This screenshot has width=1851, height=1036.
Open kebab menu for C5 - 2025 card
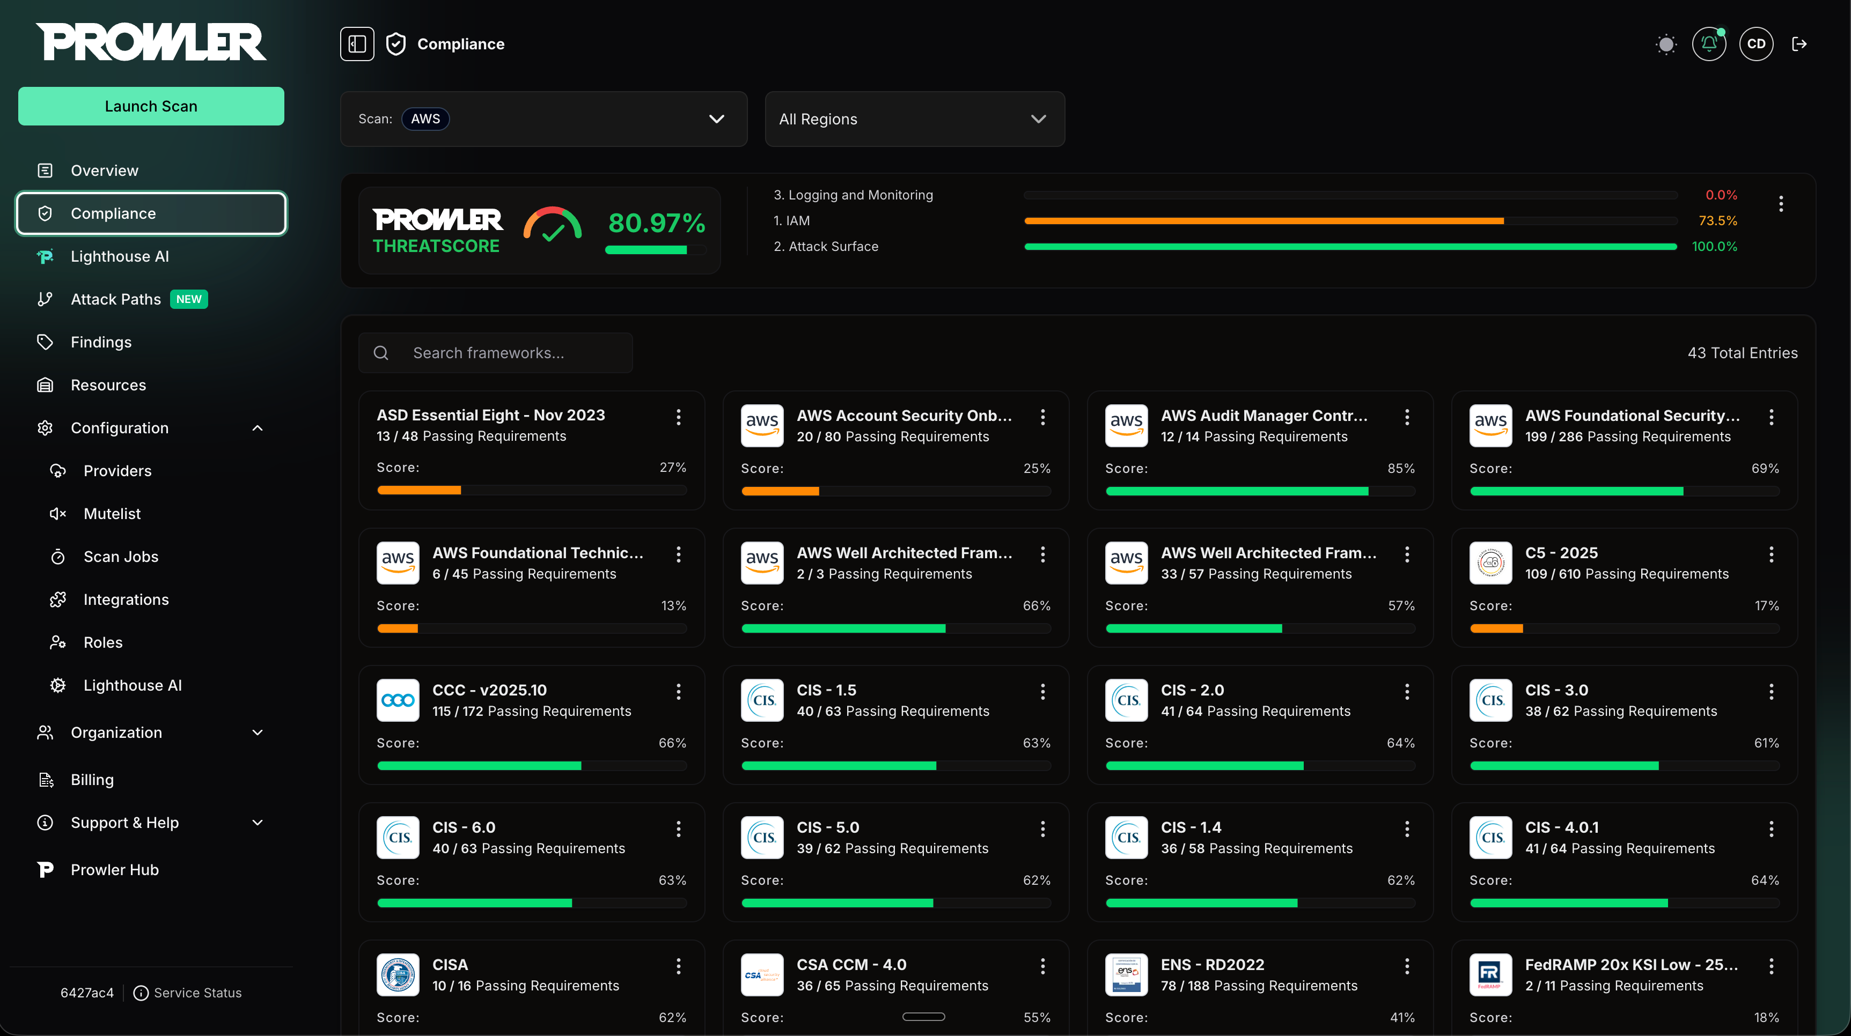(x=1771, y=554)
